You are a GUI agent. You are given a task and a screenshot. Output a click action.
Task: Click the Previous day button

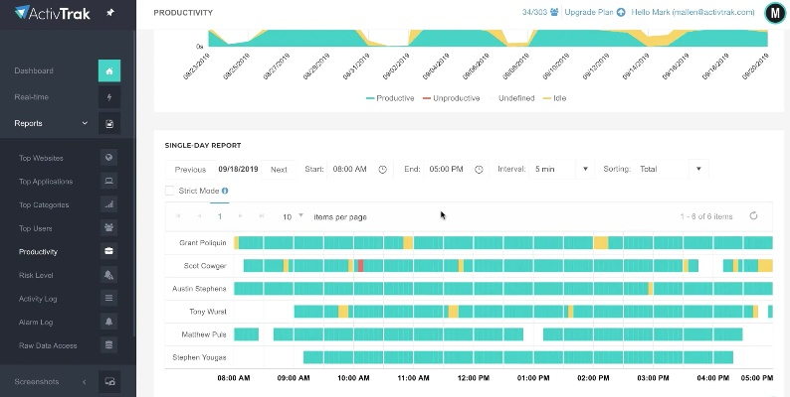(190, 169)
